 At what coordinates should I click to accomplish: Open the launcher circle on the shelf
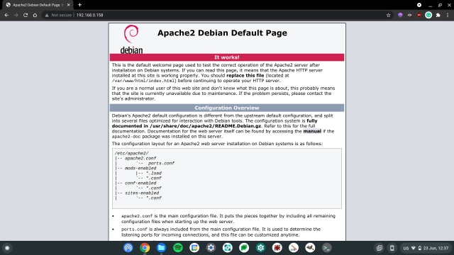click(x=7, y=248)
